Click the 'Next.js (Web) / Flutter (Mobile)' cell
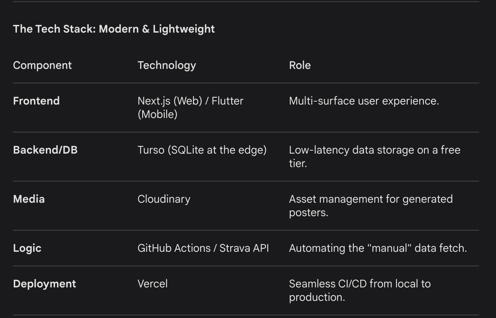This screenshot has height=318, width=496. (x=190, y=108)
